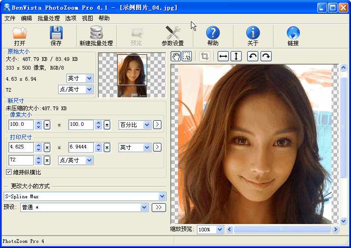Viewport: 351px width, 248px height.
Task: Click the new-size resolution 72 field
Action: point(21,160)
